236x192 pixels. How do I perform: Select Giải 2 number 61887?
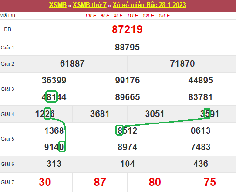pyautogui.click(x=72, y=63)
